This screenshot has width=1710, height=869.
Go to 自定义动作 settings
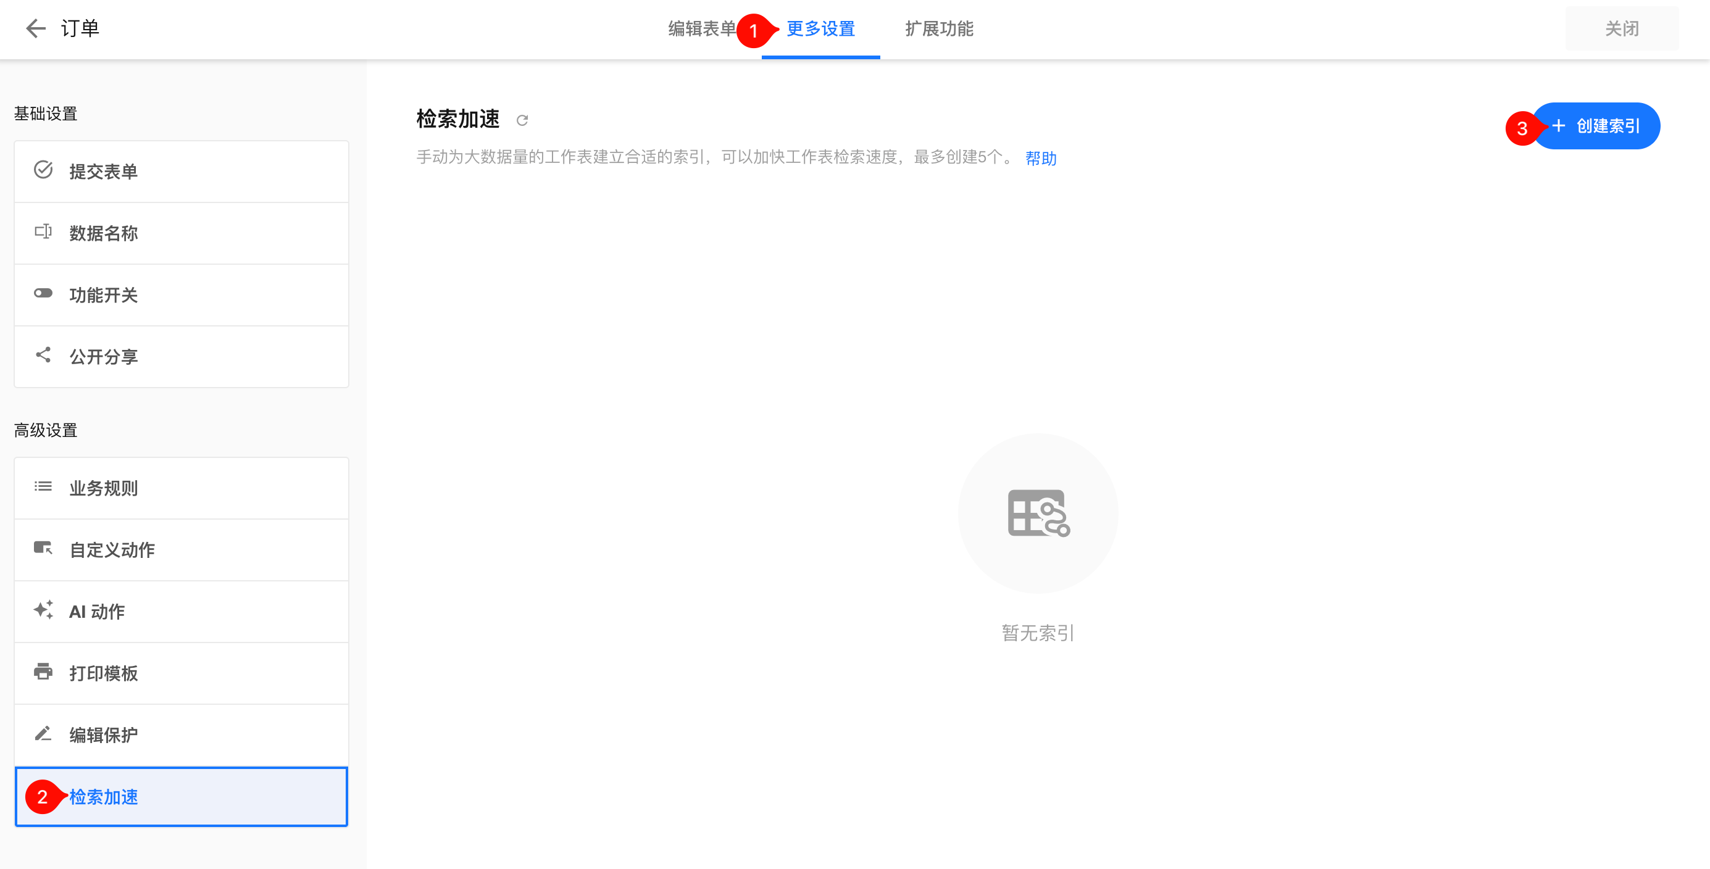181,550
